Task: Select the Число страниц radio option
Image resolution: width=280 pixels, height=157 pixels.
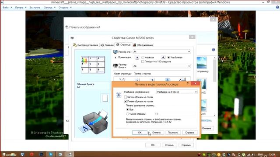Action: pyautogui.click(x=127, y=114)
